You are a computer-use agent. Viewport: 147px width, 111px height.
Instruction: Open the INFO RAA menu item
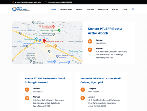[x=90, y=9]
